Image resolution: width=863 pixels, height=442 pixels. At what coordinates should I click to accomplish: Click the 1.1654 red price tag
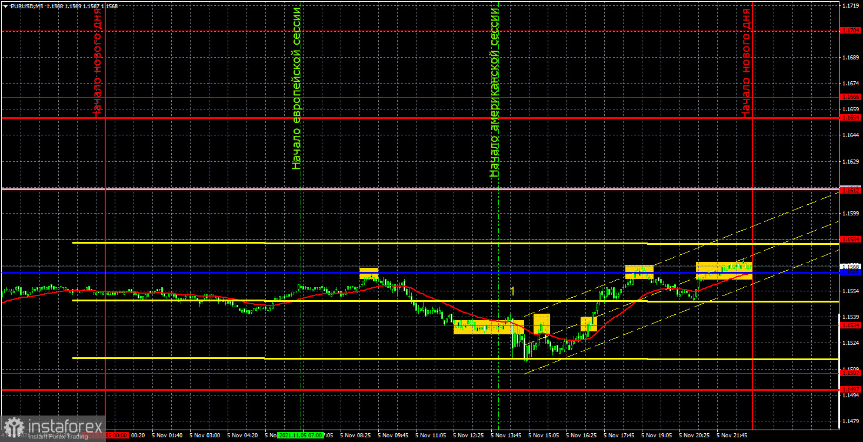(851, 118)
